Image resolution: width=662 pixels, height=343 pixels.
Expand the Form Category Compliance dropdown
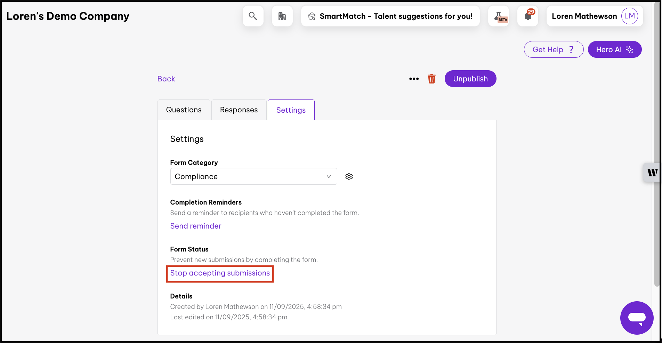[x=253, y=177]
